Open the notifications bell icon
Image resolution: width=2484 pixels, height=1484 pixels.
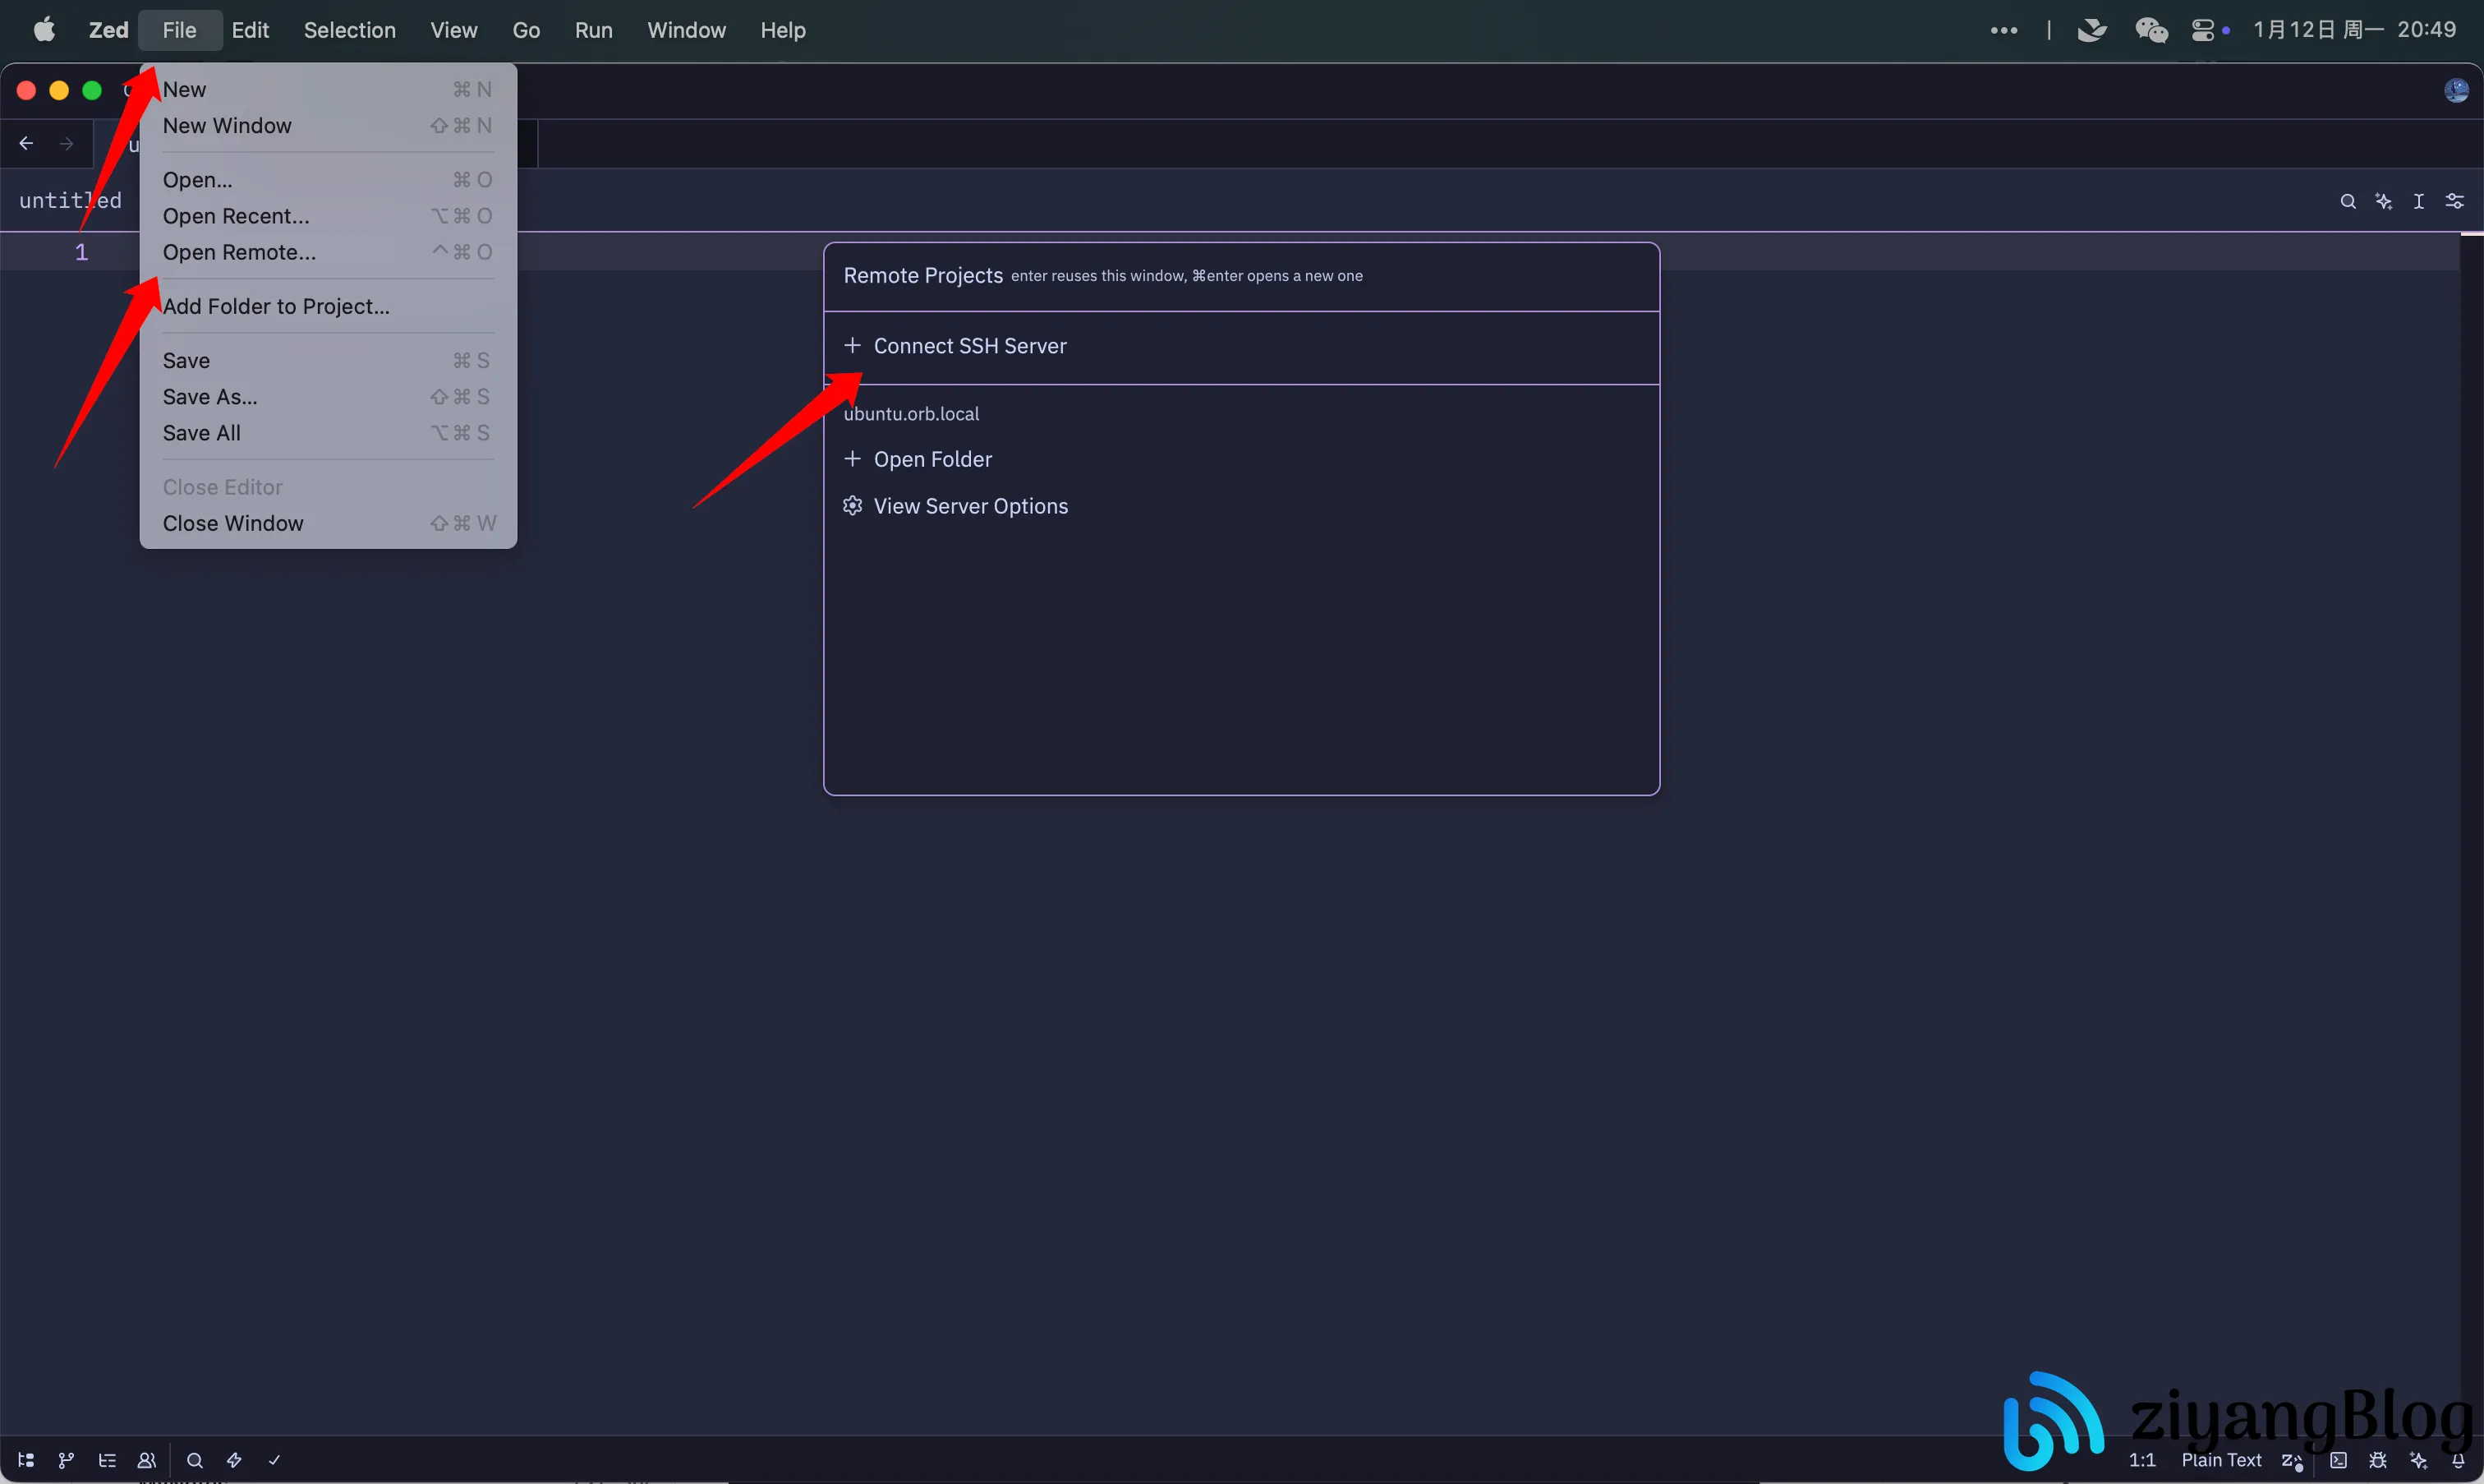[x=2458, y=1460]
